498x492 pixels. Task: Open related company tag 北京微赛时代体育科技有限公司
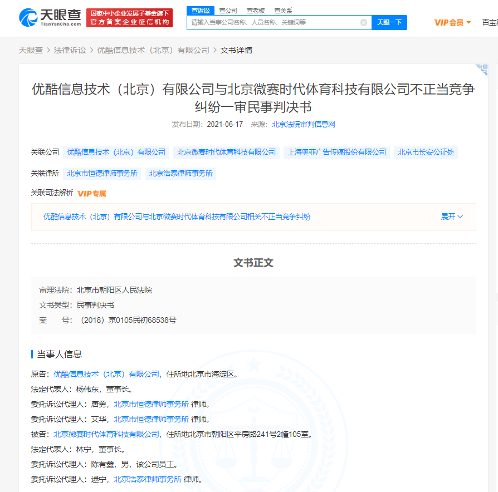point(227,152)
